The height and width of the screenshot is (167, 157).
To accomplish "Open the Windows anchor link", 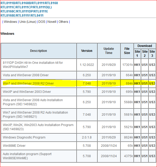I will 10,22.
